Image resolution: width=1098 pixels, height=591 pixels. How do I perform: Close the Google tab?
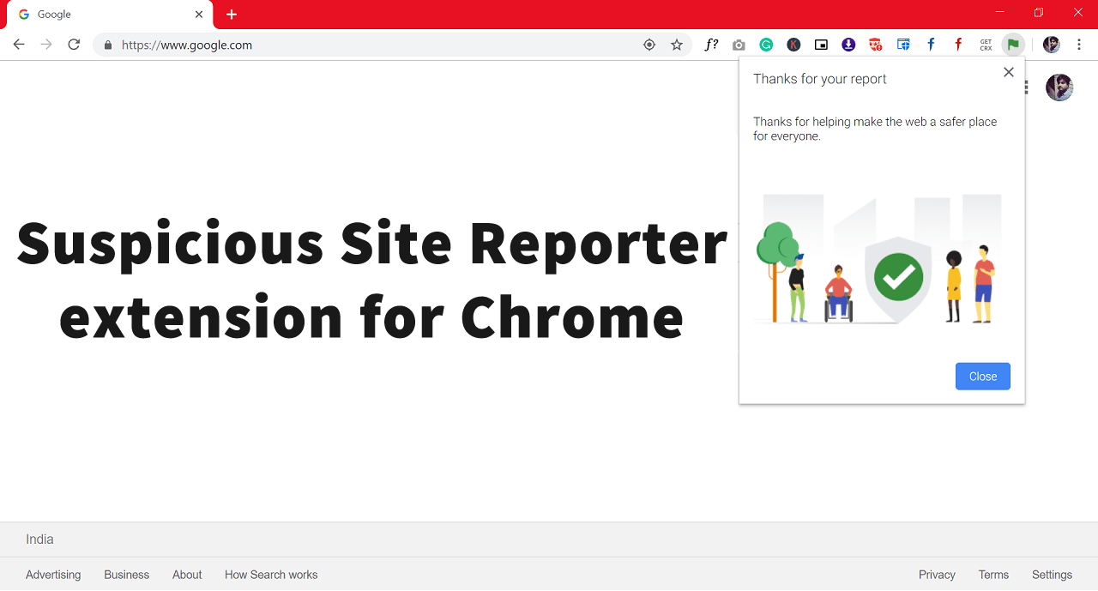[x=199, y=15]
